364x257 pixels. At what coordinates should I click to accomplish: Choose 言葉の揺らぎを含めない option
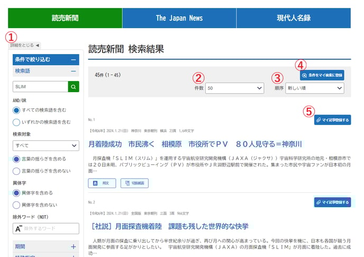[16, 171]
